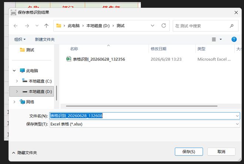This screenshot has height=164, width=244.
Task: Click Excel icon of 表格识别_20260628_132356
Action: pyautogui.click(x=69, y=59)
